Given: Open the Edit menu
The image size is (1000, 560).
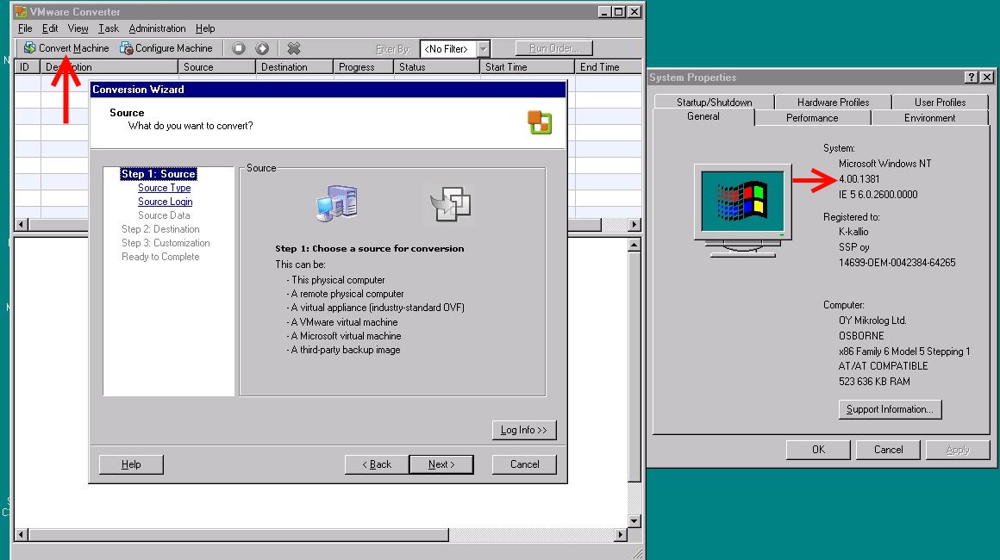Looking at the screenshot, I should tap(50, 28).
